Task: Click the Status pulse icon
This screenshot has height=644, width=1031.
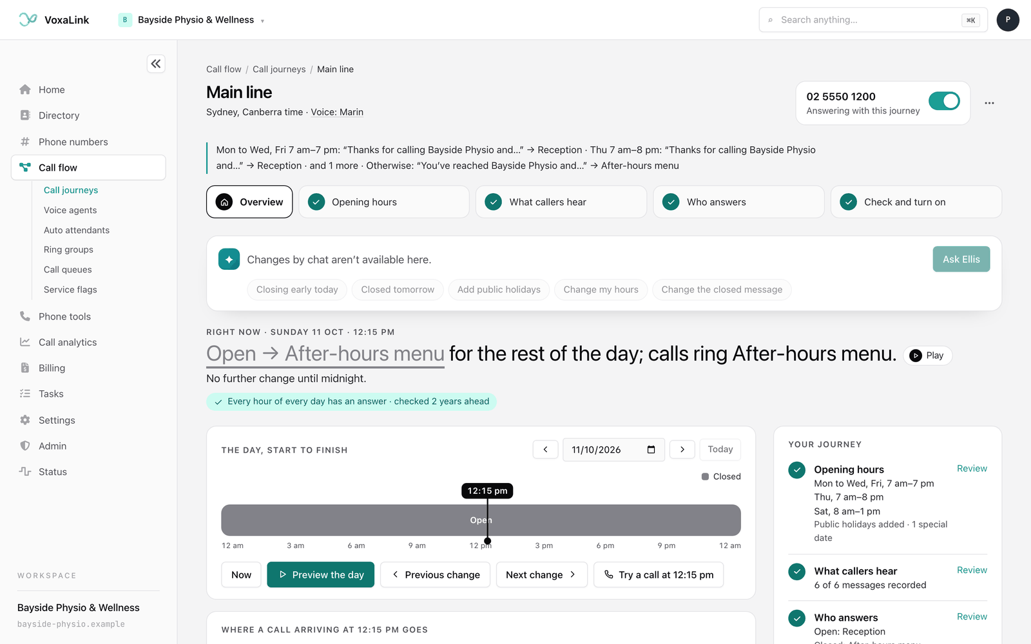Action: (x=25, y=471)
